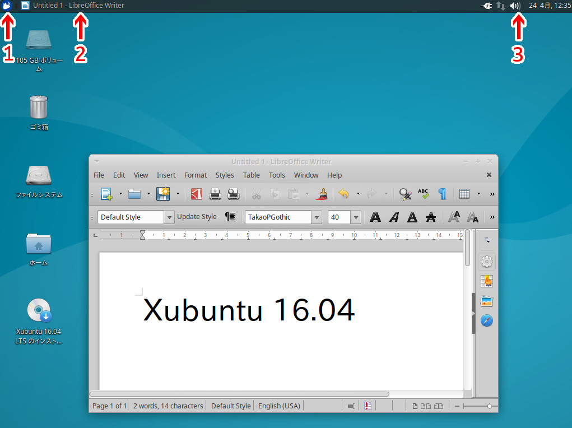Click the horizontal scrollbar
The width and height of the screenshot is (572, 428).
click(x=239, y=394)
